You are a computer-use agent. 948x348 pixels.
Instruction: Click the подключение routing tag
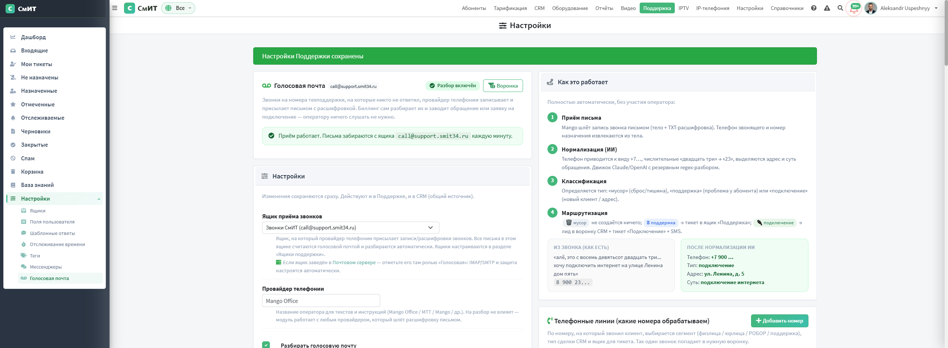pyautogui.click(x=775, y=223)
